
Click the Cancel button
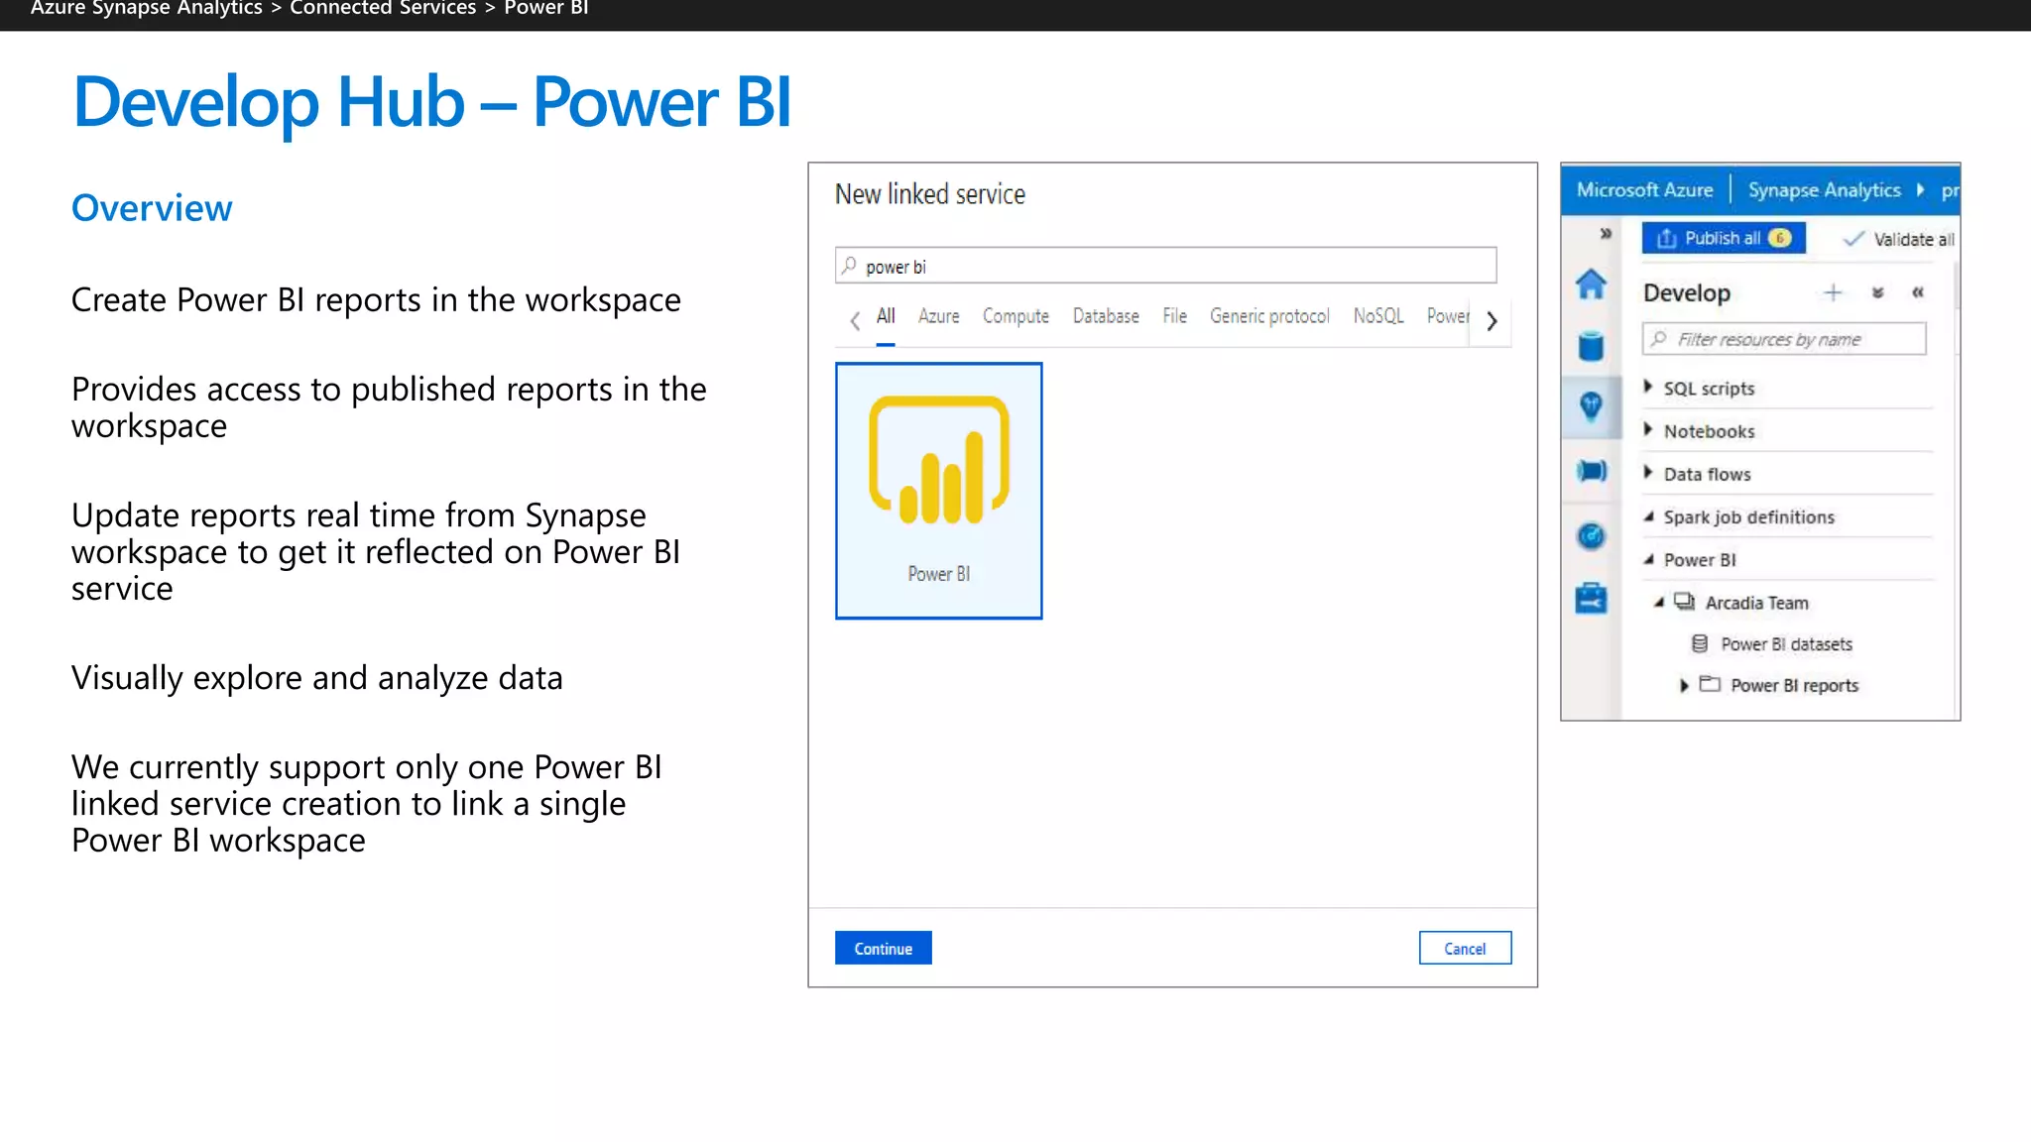click(x=1465, y=948)
